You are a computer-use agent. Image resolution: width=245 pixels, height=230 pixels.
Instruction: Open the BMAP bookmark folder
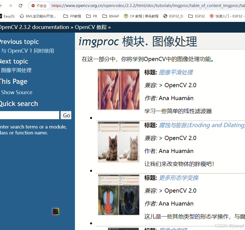(x=111, y=16)
